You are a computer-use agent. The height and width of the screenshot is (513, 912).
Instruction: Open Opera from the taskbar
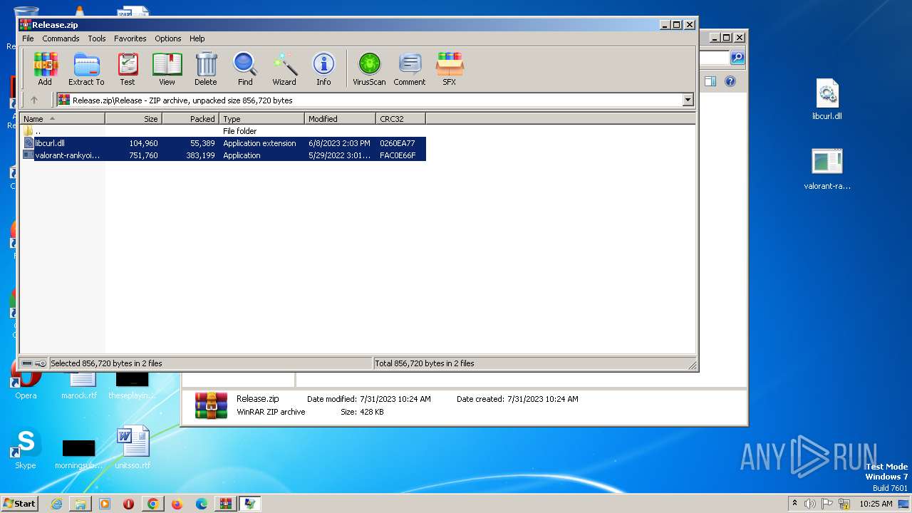pos(128,504)
